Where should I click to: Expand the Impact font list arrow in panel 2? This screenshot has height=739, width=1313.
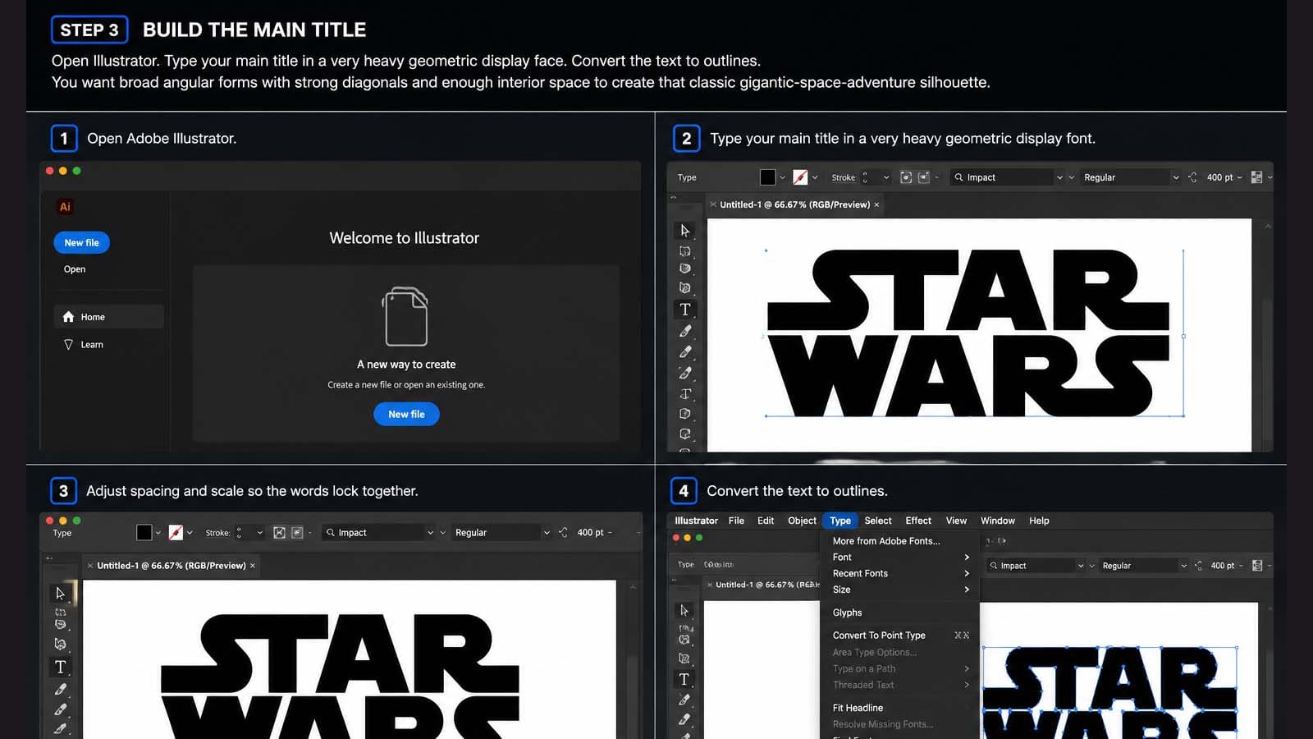click(x=1059, y=177)
